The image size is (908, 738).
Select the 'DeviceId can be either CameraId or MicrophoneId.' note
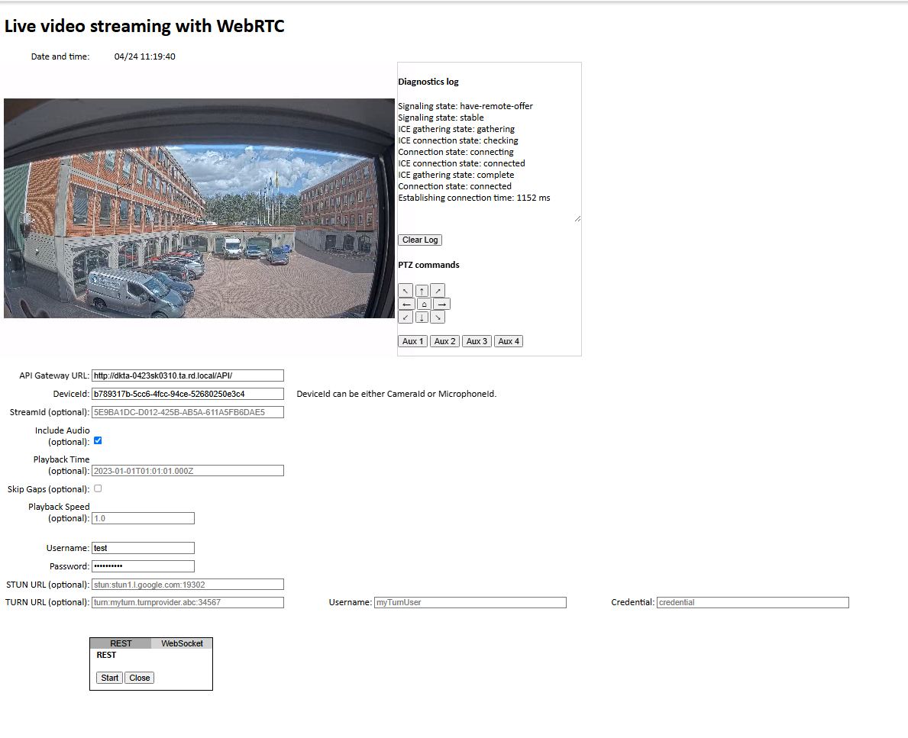coord(396,394)
